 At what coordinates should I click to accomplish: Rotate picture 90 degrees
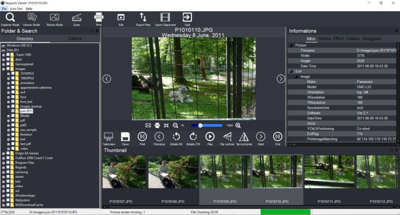176,139
